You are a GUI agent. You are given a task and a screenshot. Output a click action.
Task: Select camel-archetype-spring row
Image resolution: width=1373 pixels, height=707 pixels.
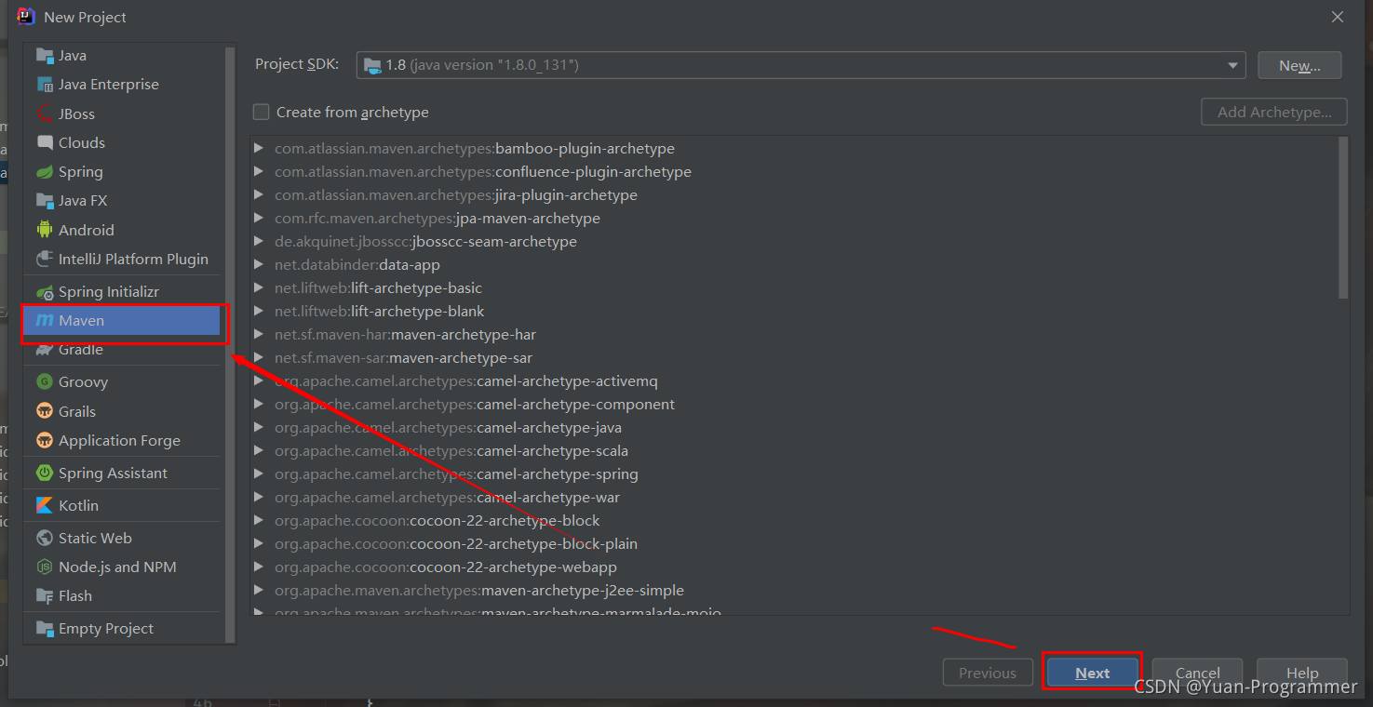(794, 474)
